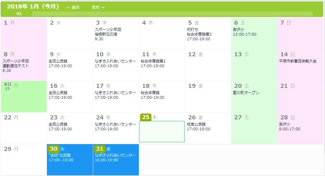Select today's cell marked 本日 15
The image size is (325, 176).
click(x=23, y=96)
